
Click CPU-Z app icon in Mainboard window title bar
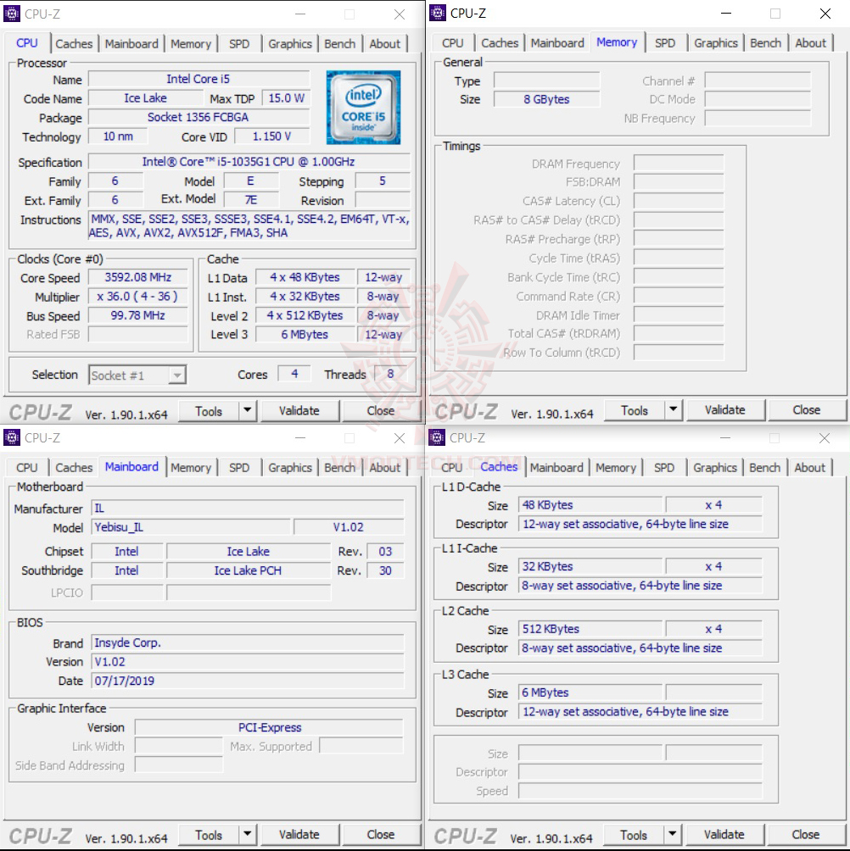point(11,437)
